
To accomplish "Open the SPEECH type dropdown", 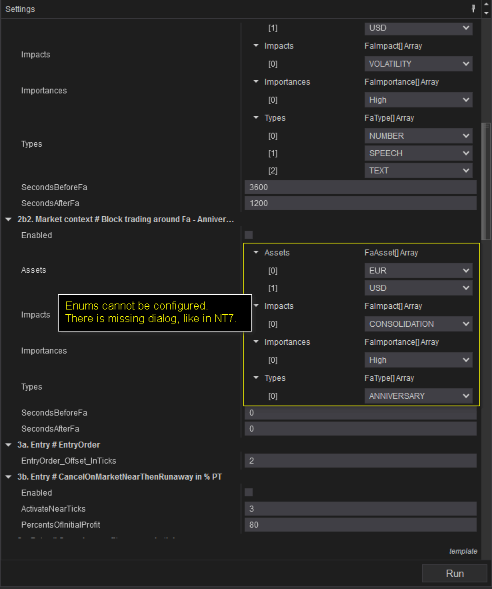I will point(418,153).
